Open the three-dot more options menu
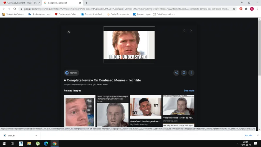The height and width of the screenshot is (147, 261). pyautogui.click(x=191, y=73)
